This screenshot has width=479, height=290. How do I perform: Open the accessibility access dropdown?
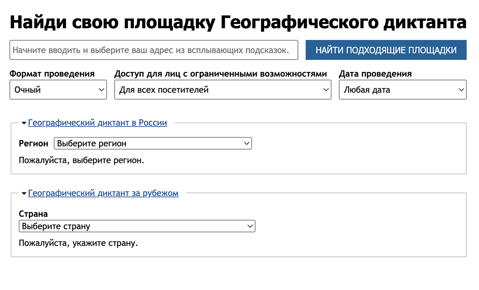(x=223, y=90)
